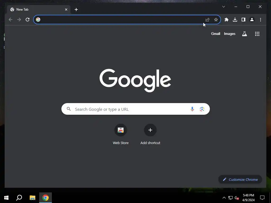Open the Windows Start menu
271x203 pixels.
6,198
